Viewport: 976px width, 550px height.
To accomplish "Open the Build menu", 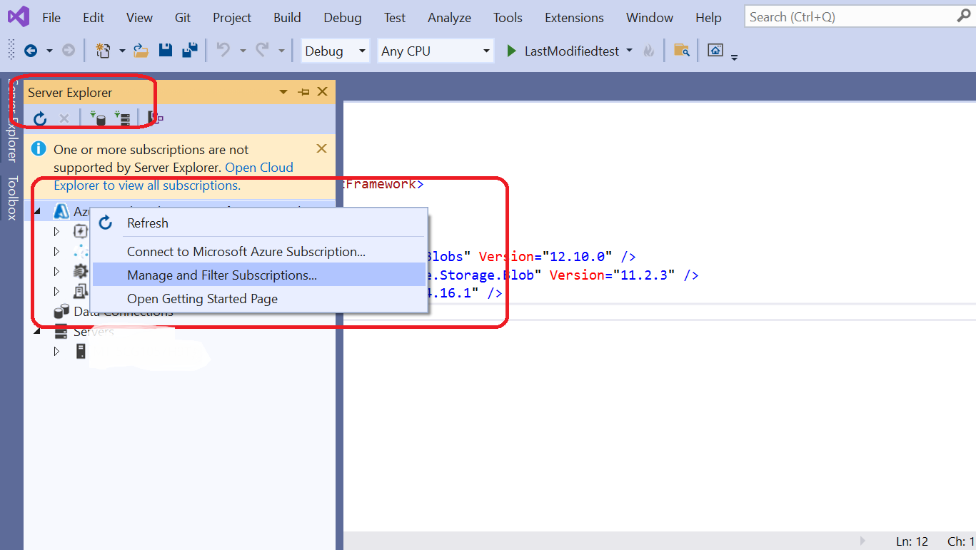I will (x=287, y=17).
